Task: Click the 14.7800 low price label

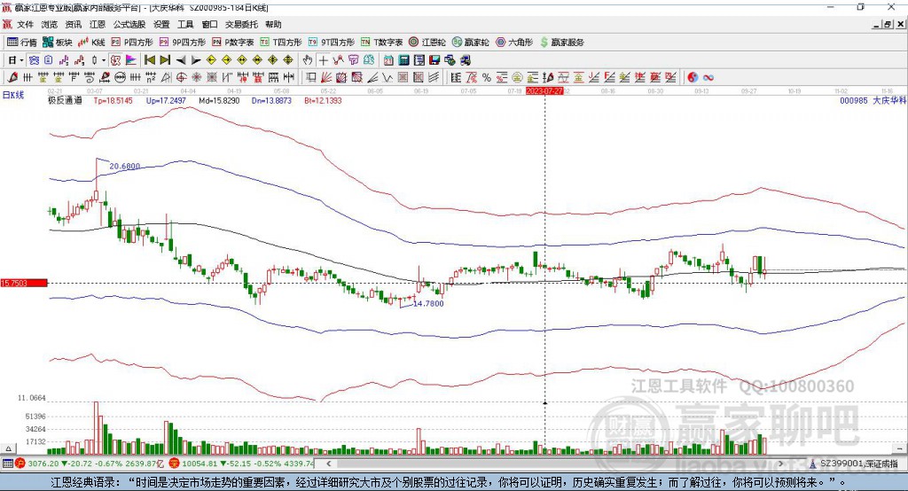Action: pos(428,303)
